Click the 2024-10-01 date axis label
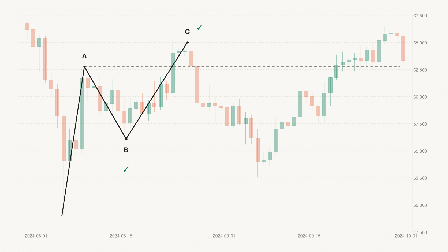The image size is (448, 252). [406, 236]
